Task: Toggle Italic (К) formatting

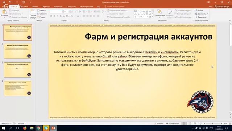Action: pyautogui.click(x=54, y=16)
